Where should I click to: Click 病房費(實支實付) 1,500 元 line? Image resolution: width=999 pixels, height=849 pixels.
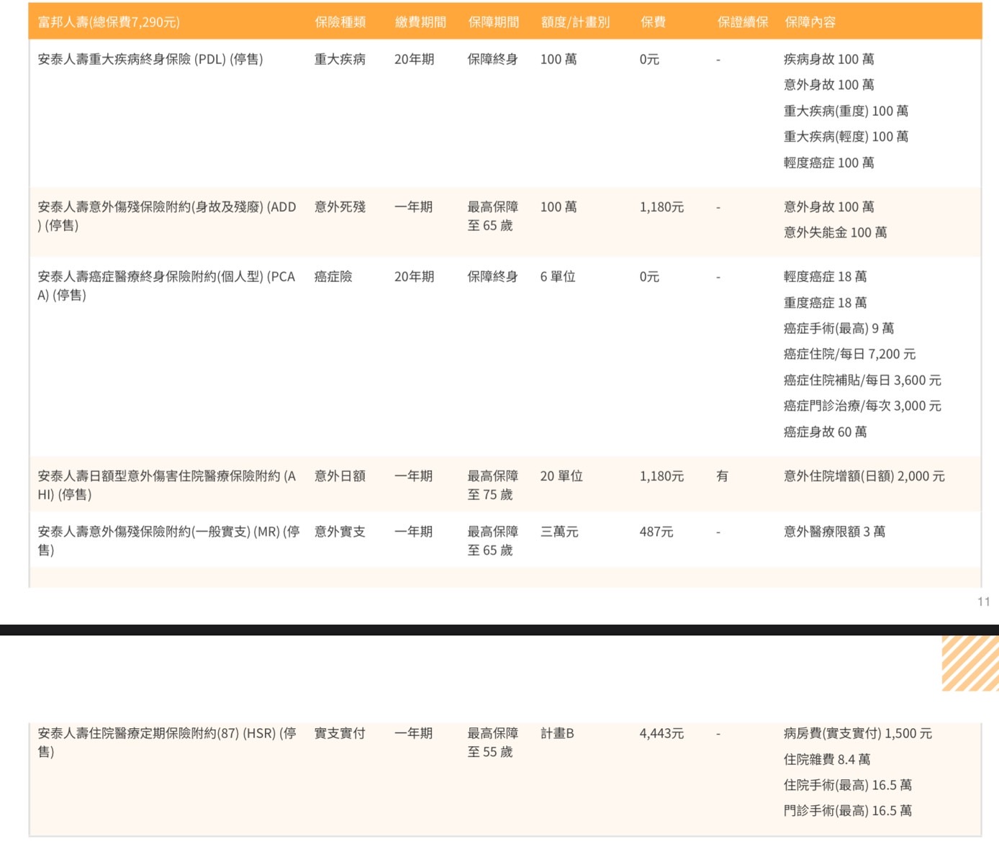(x=858, y=733)
